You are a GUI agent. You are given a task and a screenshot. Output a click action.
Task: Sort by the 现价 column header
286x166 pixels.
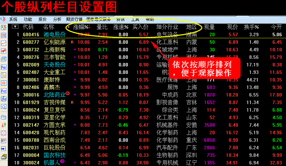point(232,27)
